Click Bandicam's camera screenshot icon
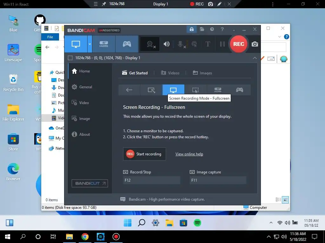The image size is (325, 243). point(255,44)
